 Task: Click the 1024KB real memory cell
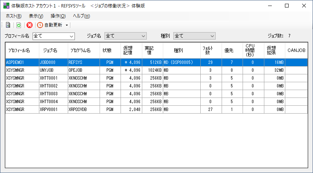coord(152,70)
